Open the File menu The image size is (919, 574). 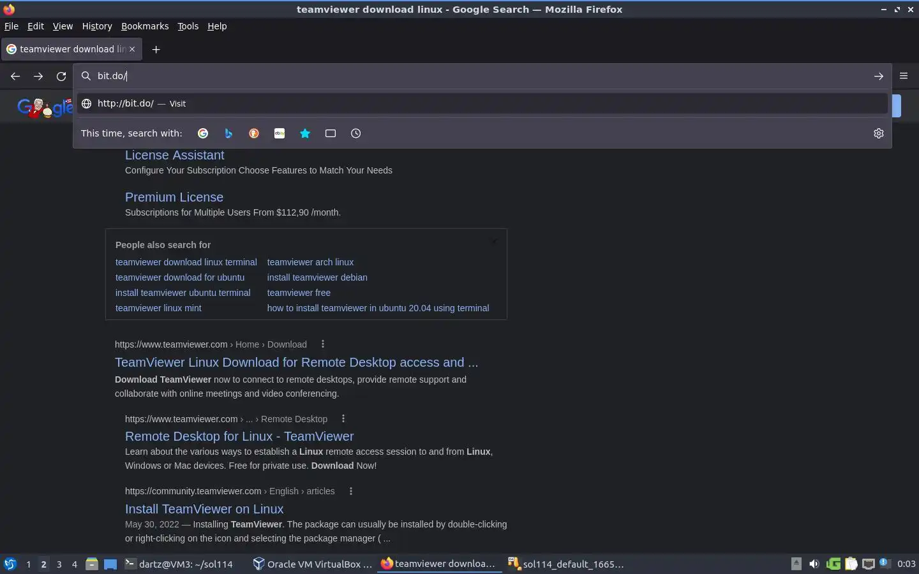tap(11, 26)
